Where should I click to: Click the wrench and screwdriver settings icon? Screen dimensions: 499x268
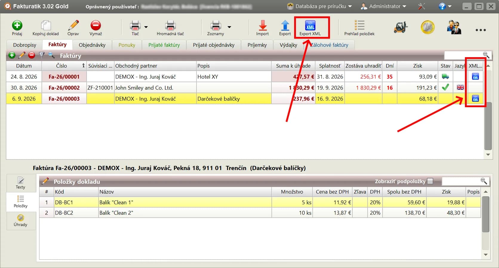point(421,6)
